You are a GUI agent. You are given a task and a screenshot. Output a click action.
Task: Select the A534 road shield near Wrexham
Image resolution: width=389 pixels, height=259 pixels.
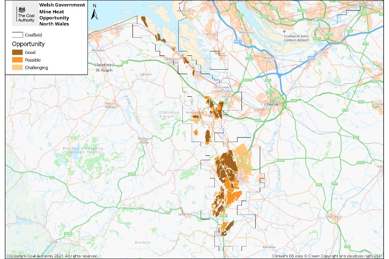tap(280, 161)
